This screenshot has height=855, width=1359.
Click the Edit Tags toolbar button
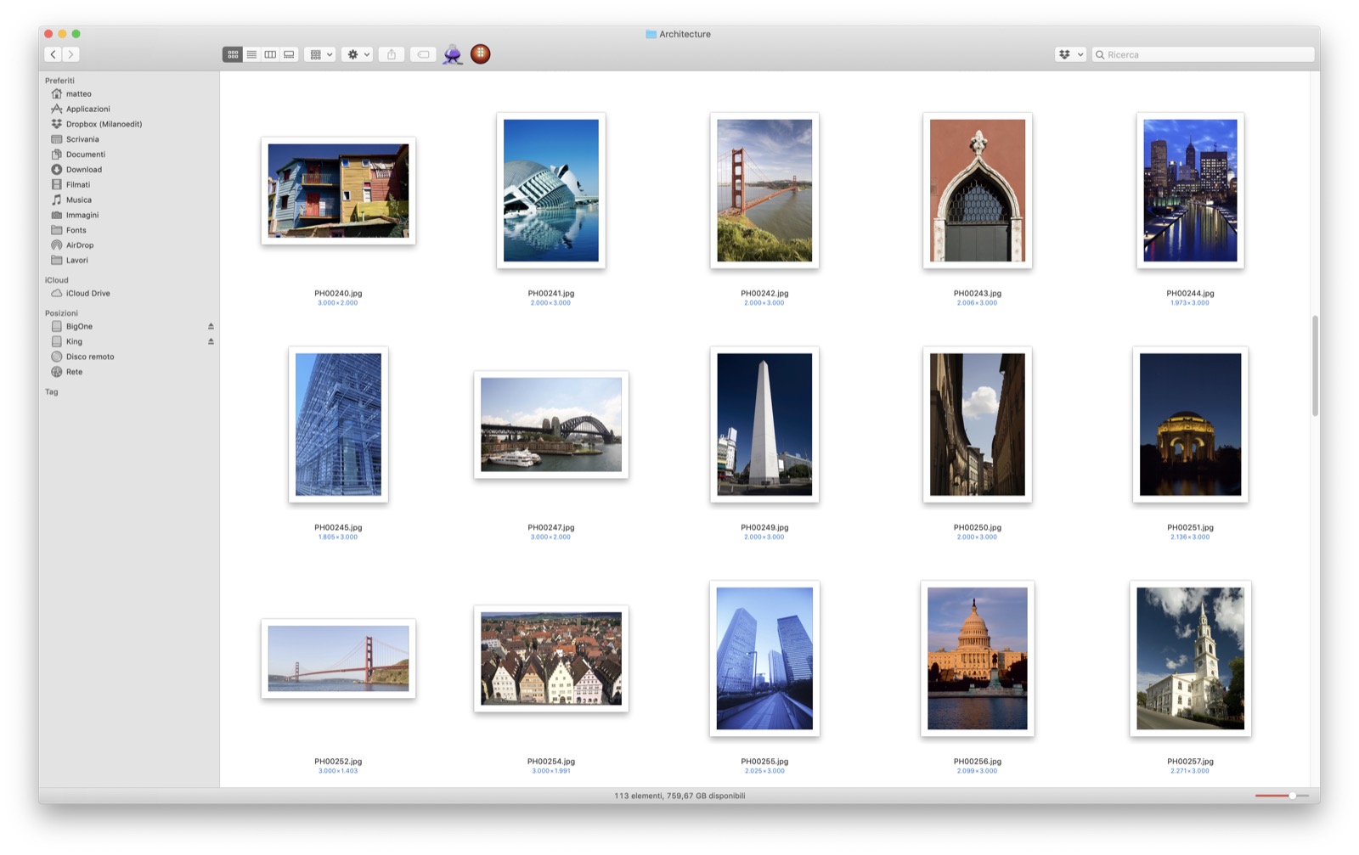pyautogui.click(x=423, y=54)
